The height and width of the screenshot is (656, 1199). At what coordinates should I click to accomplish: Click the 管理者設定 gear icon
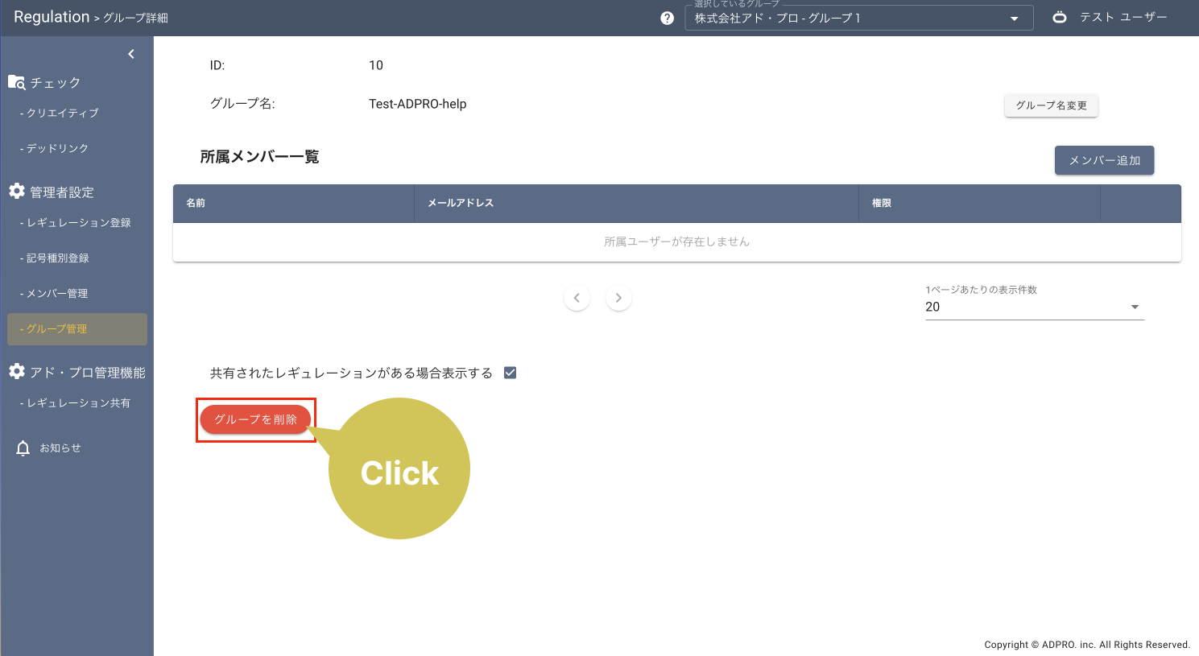click(17, 192)
